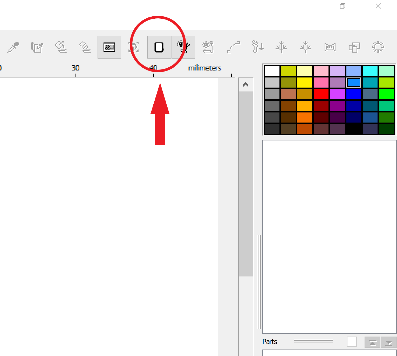Open the edit design notes tool
Screen dimensions: 397x356
coord(36,47)
